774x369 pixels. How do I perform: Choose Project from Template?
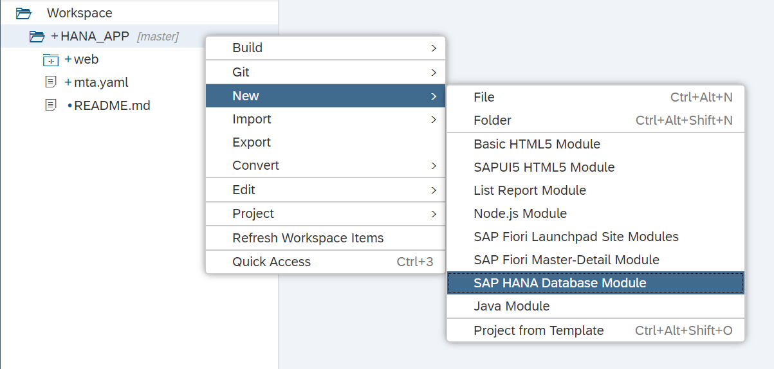point(596,330)
